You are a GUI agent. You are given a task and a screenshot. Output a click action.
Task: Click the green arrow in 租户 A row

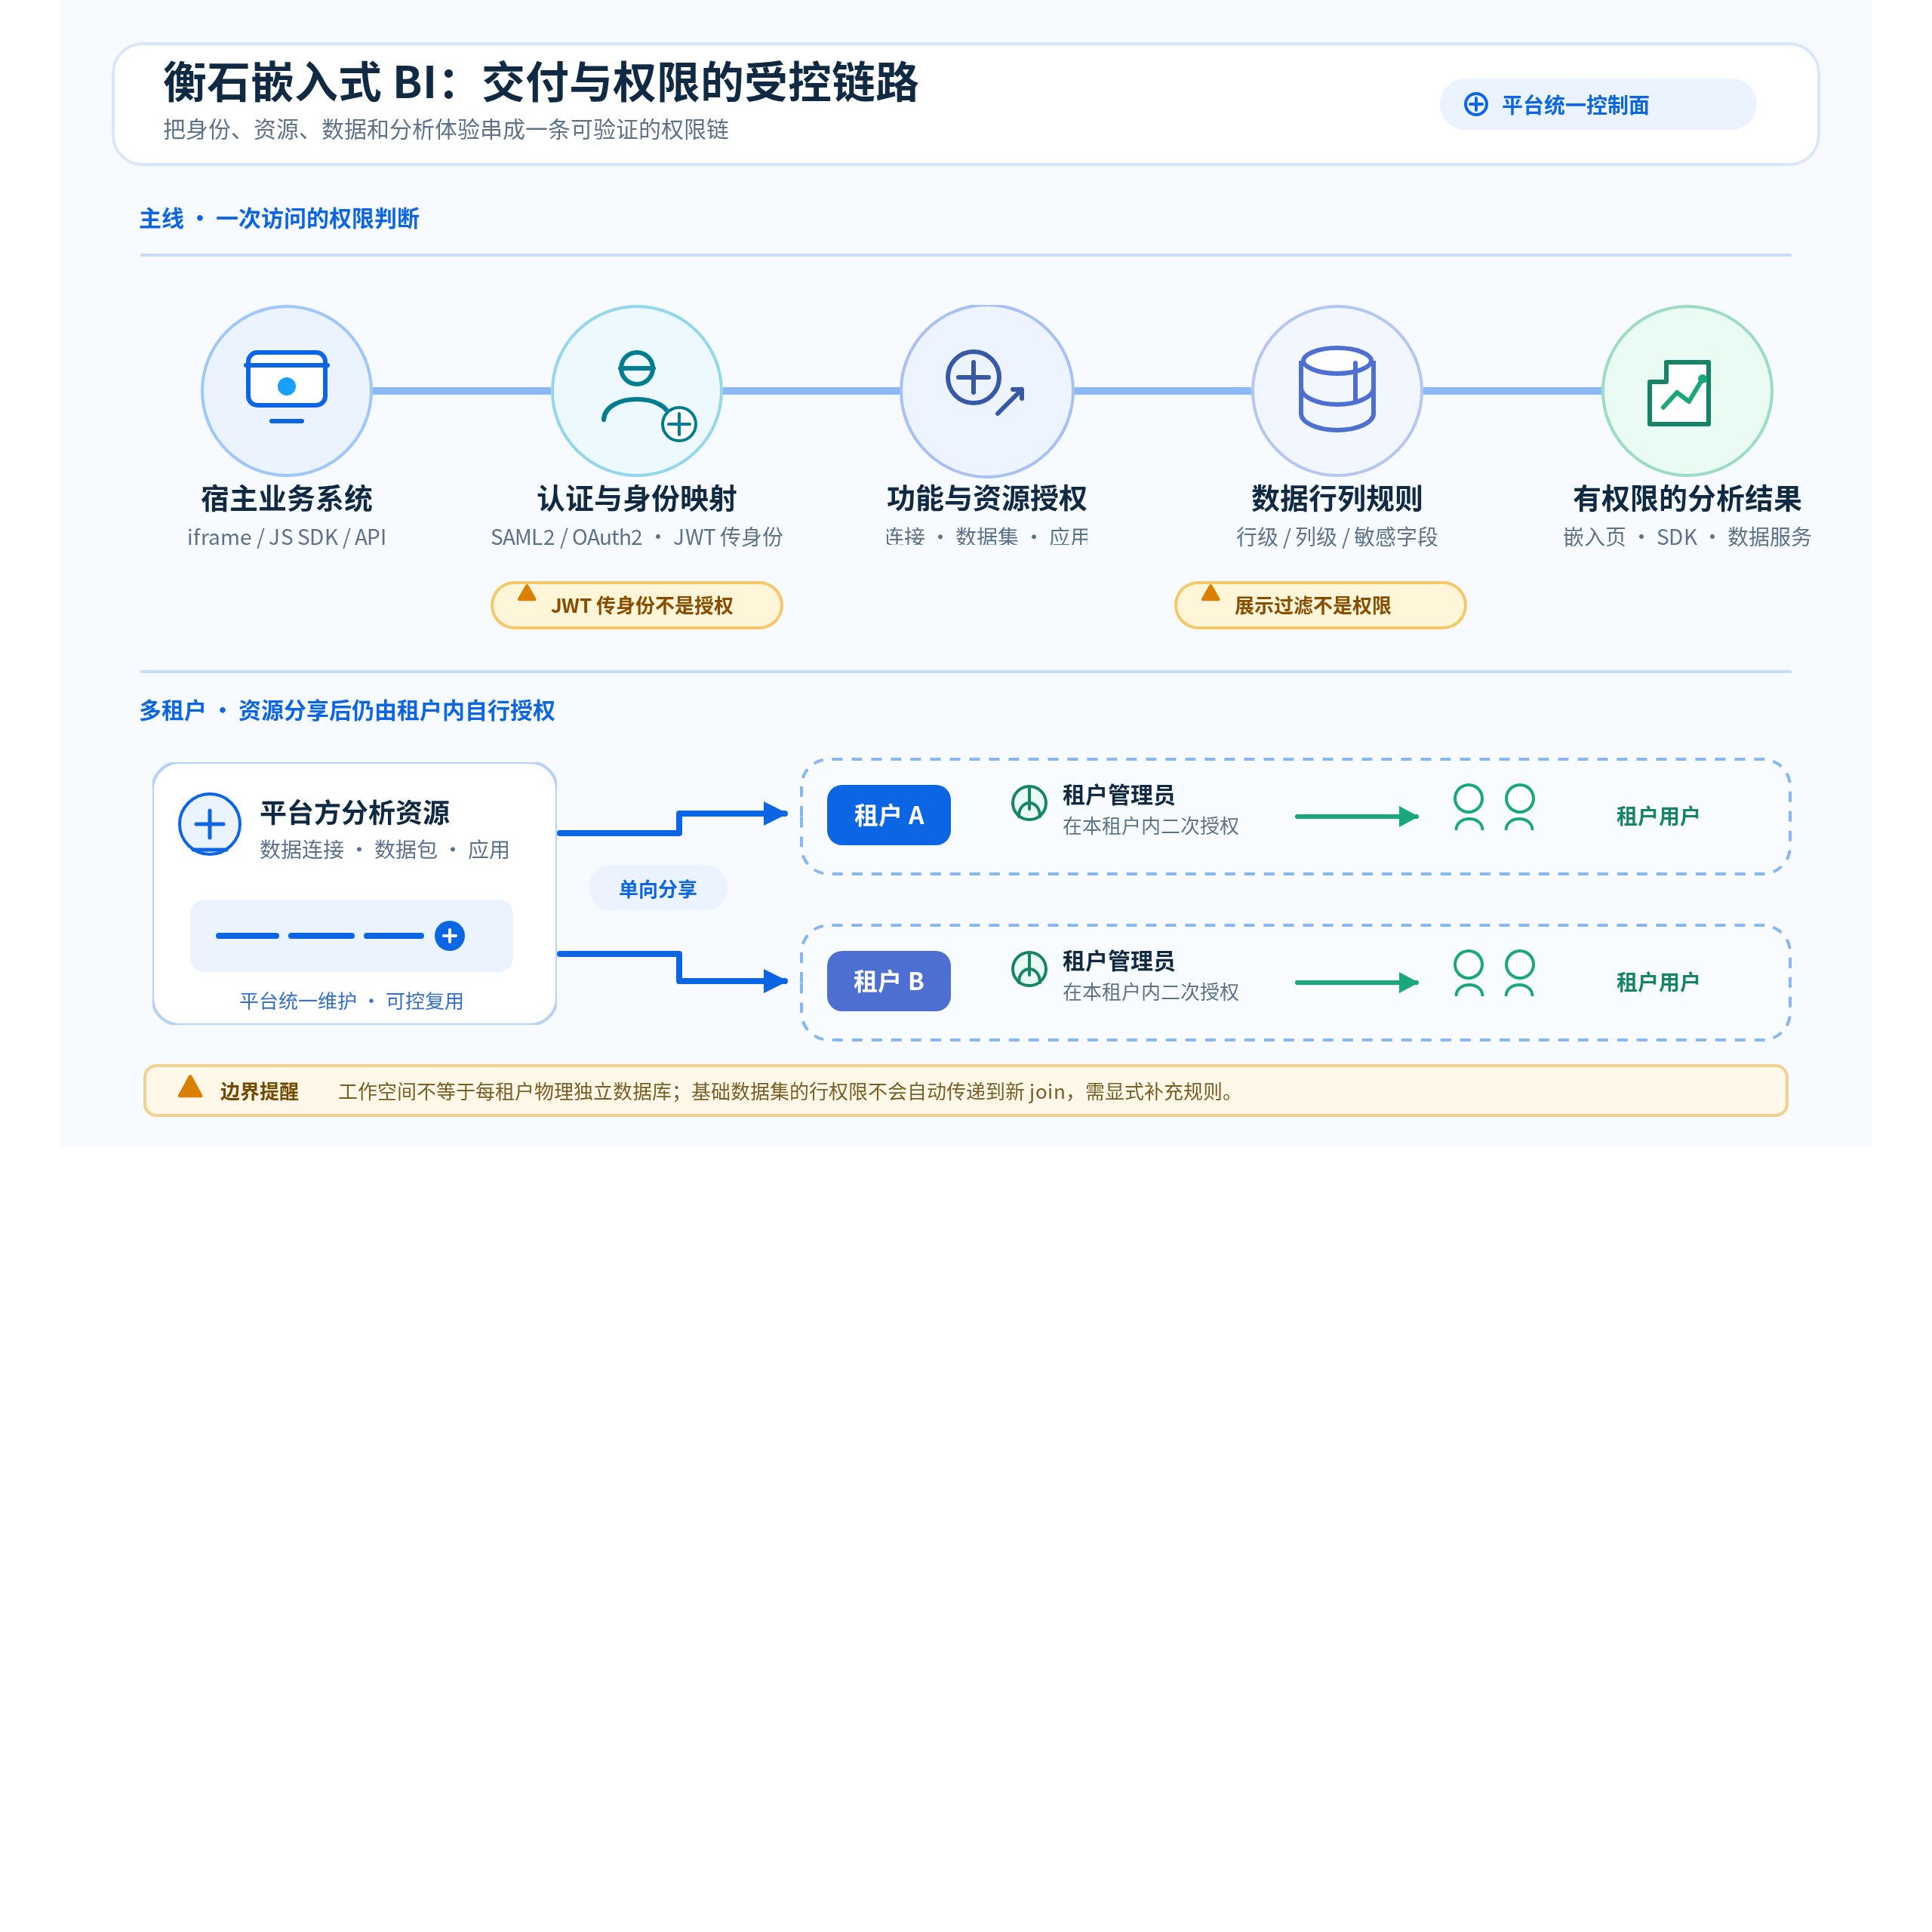1357,816
